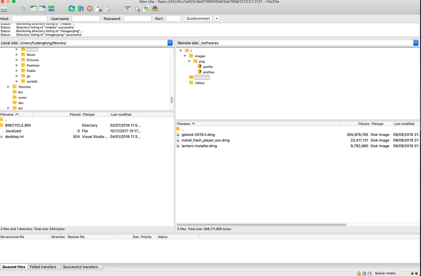The height and width of the screenshot is (276, 421).
Task: Toggle remote directory tree display icon
Action: 42,8
